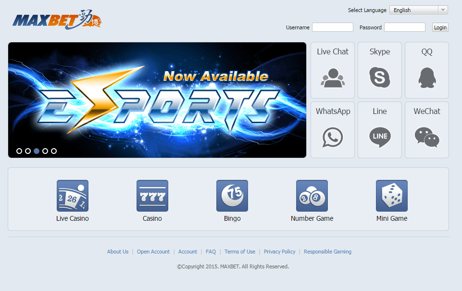Click the WeChat double bubble icon
This screenshot has height=291, width=462.
(x=427, y=137)
